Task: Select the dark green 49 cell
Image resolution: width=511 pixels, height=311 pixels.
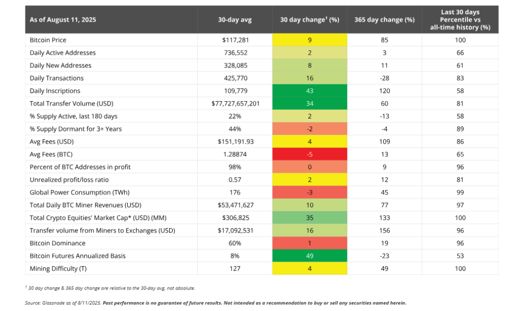Action: 309,256
